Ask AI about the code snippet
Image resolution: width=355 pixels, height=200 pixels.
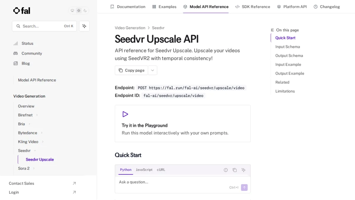pyautogui.click(x=243, y=170)
